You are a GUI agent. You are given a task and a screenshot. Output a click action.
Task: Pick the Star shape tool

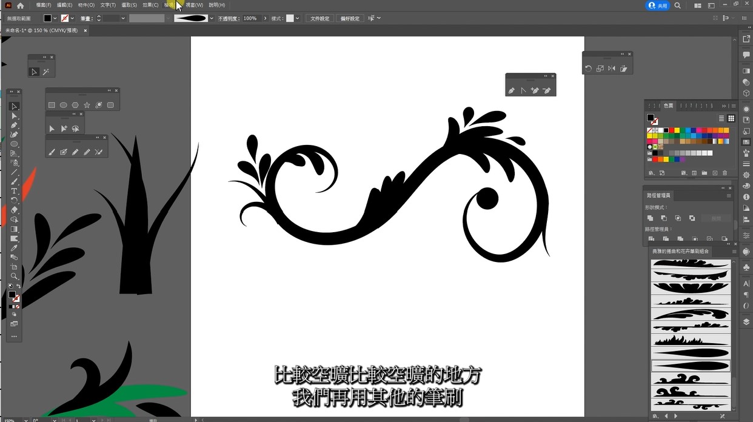[x=87, y=105]
